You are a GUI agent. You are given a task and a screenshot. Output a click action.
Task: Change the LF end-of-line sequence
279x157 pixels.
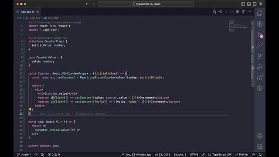coord(203,154)
